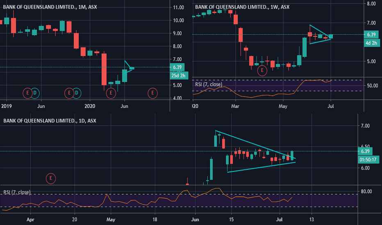Click the 15 label on daily time axis
The width and height of the screenshot is (382, 225).
(x=231, y=220)
